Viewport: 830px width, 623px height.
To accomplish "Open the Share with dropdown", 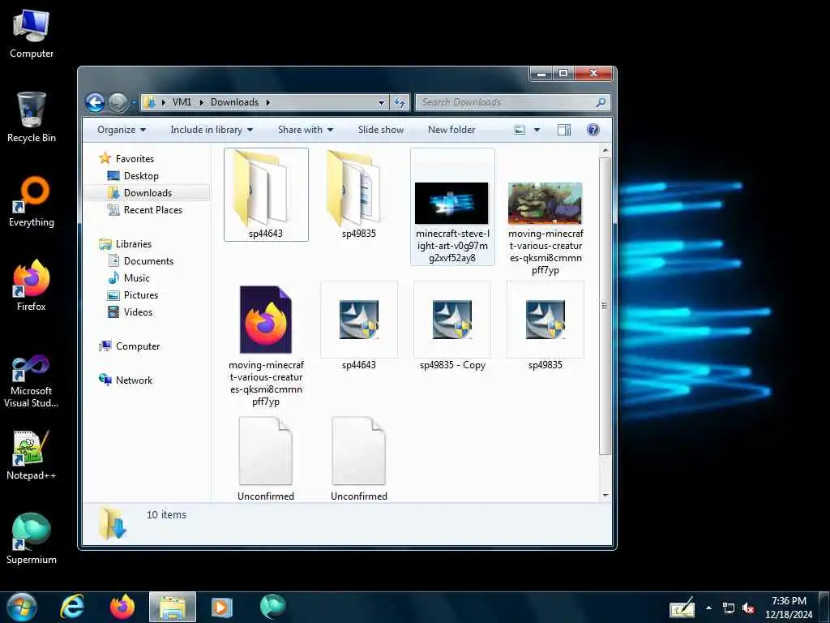I will 306,130.
